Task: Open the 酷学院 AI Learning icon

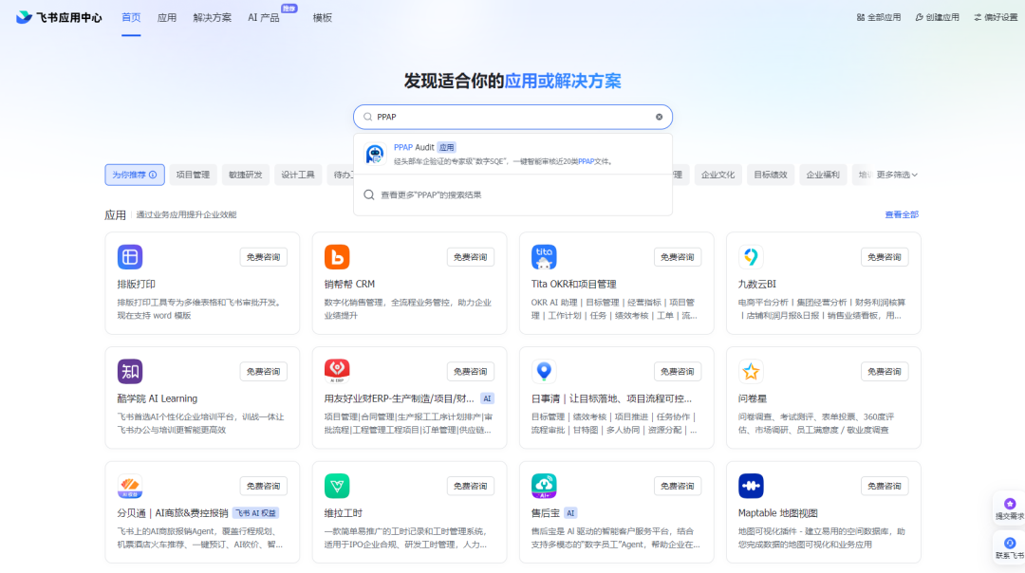Action: point(130,371)
